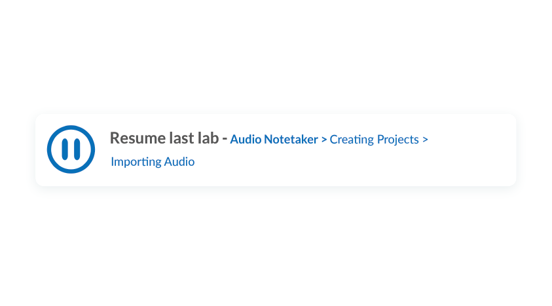Click the chevron after Audio Notetaker

[x=324, y=140]
